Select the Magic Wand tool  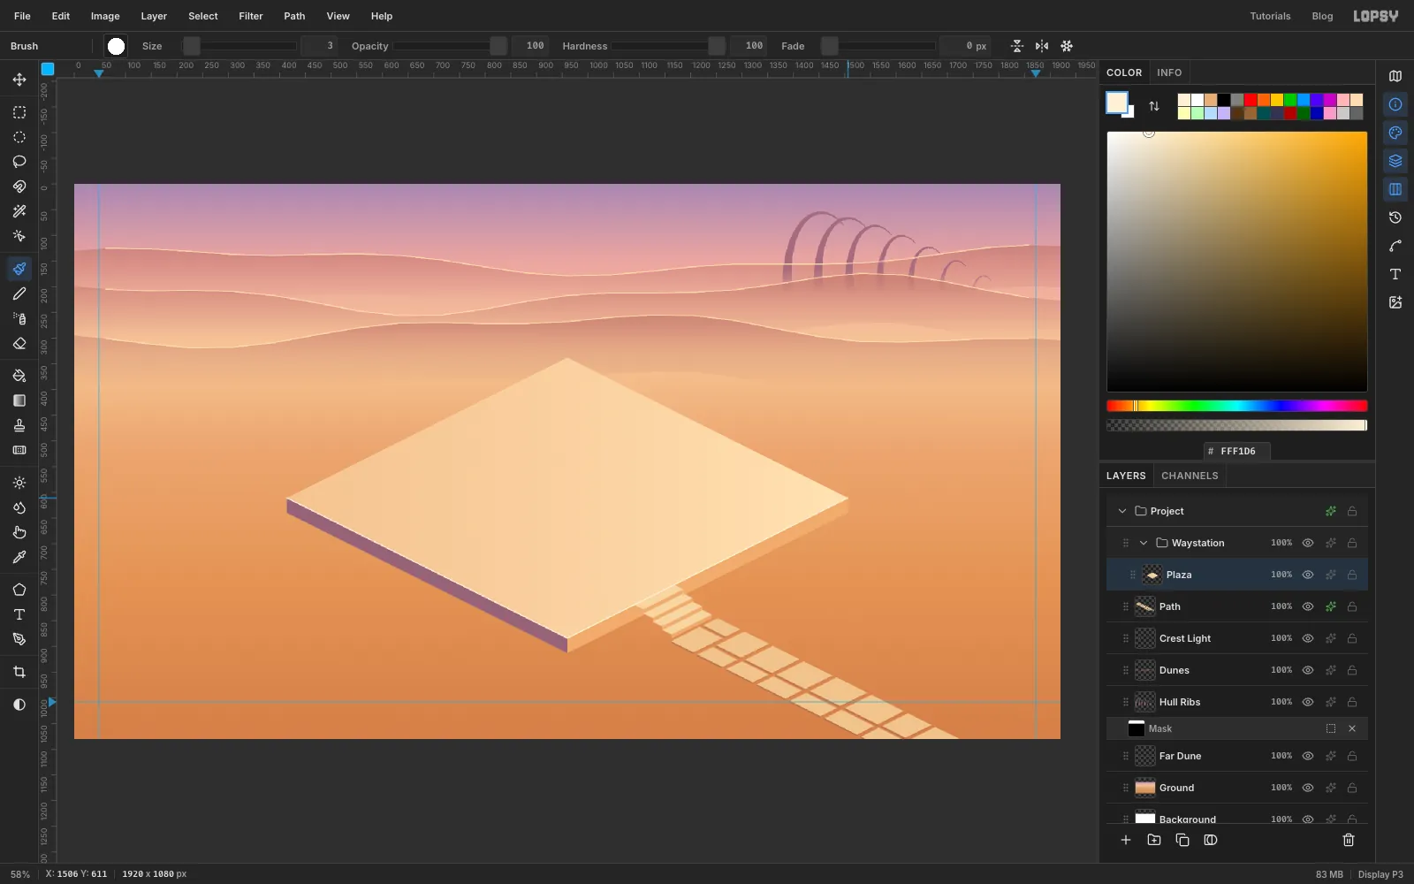coord(19,211)
